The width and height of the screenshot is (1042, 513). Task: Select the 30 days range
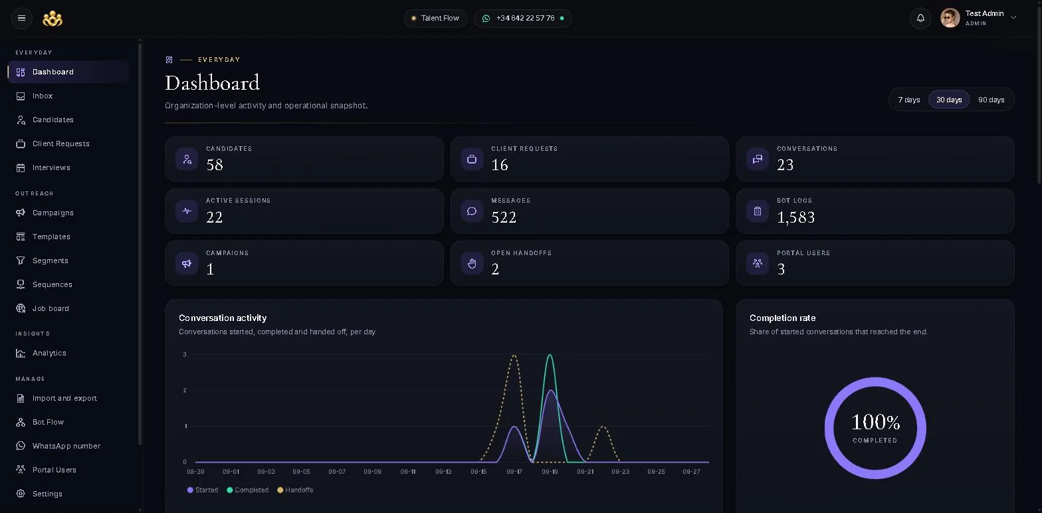tap(949, 100)
